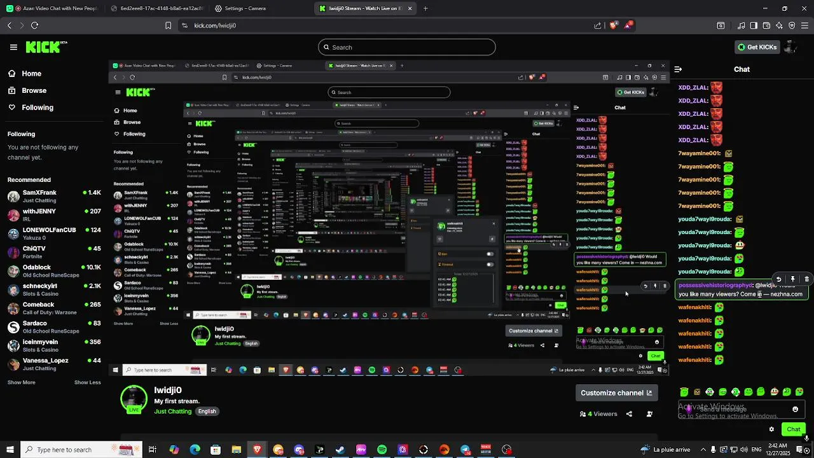
Task: Click the browser share page icon
Action: pos(598,25)
